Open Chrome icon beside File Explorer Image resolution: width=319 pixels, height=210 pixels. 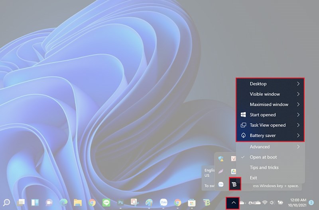(x=92, y=202)
